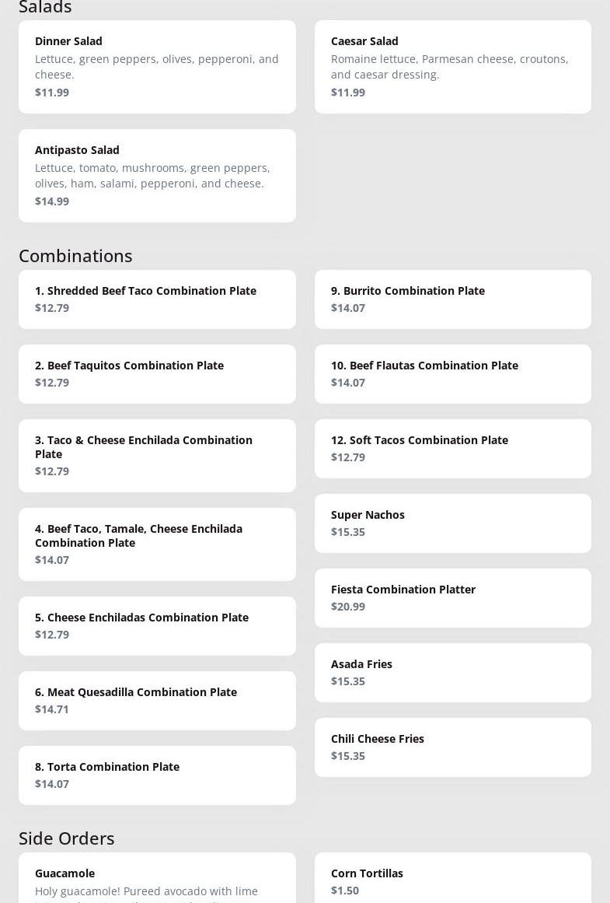Choose the Antipasto Salad card
This screenshot has height=903, width=610.
[157, 176]
